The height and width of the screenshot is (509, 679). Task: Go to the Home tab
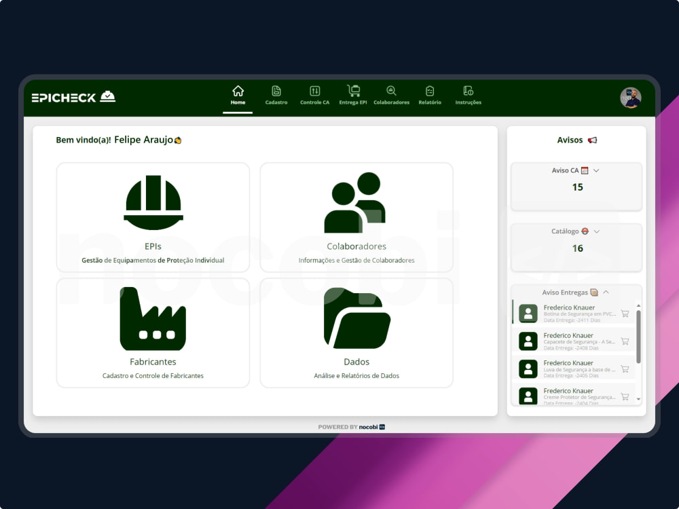(238, 96)
